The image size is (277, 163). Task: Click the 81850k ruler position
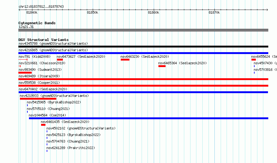pos(92,12)
